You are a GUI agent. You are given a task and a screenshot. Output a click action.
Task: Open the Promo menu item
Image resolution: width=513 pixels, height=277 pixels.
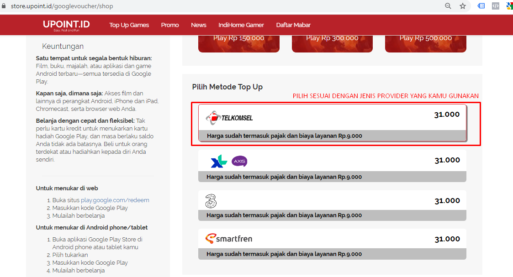tap(170, 25)
